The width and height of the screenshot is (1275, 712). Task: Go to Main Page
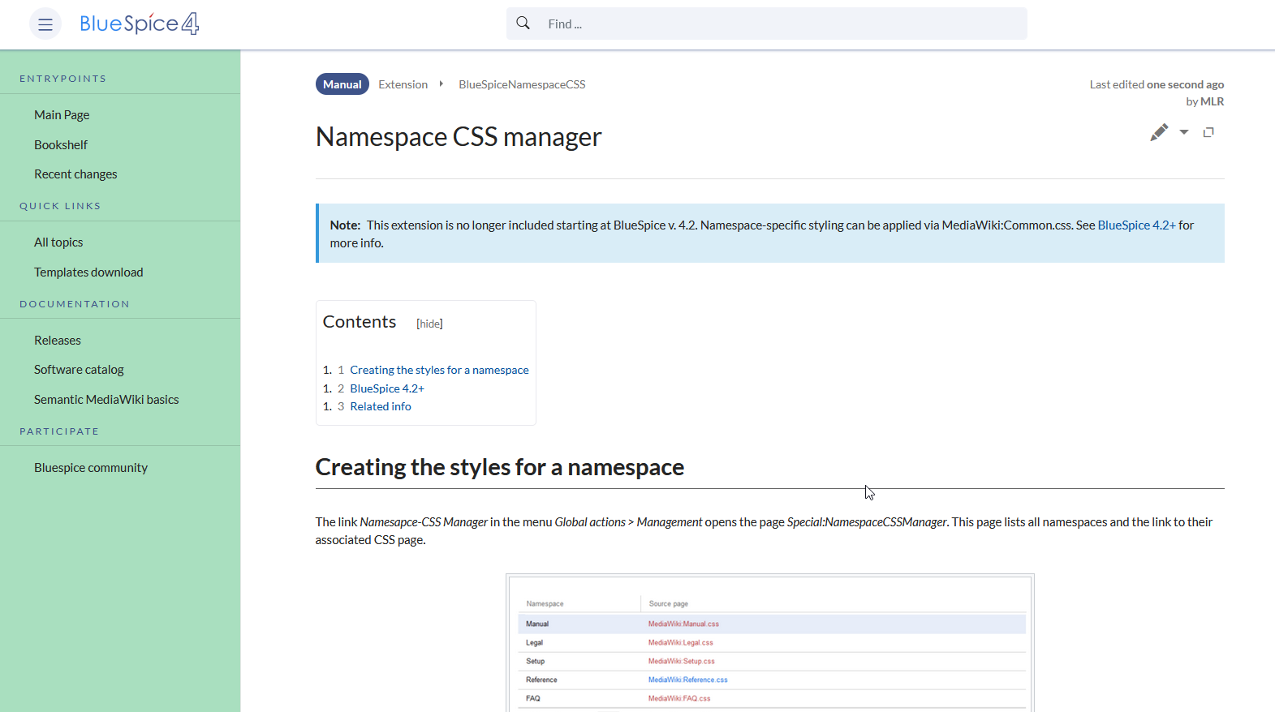coord(62,115)
